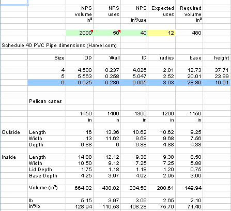Select volume value 664.02
Image resolution: width=231 pixels, height=211 pixels.
point(83,188)
